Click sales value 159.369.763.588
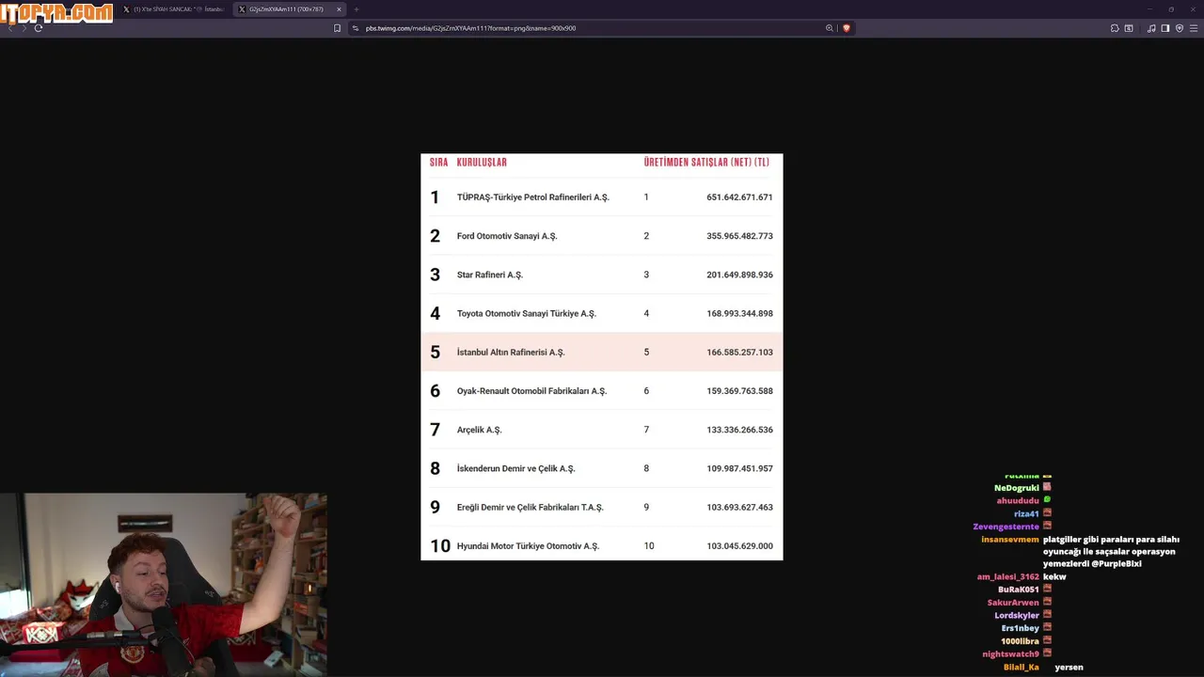Viewport: 1204px width, 677px height. (x=739, y=391)
